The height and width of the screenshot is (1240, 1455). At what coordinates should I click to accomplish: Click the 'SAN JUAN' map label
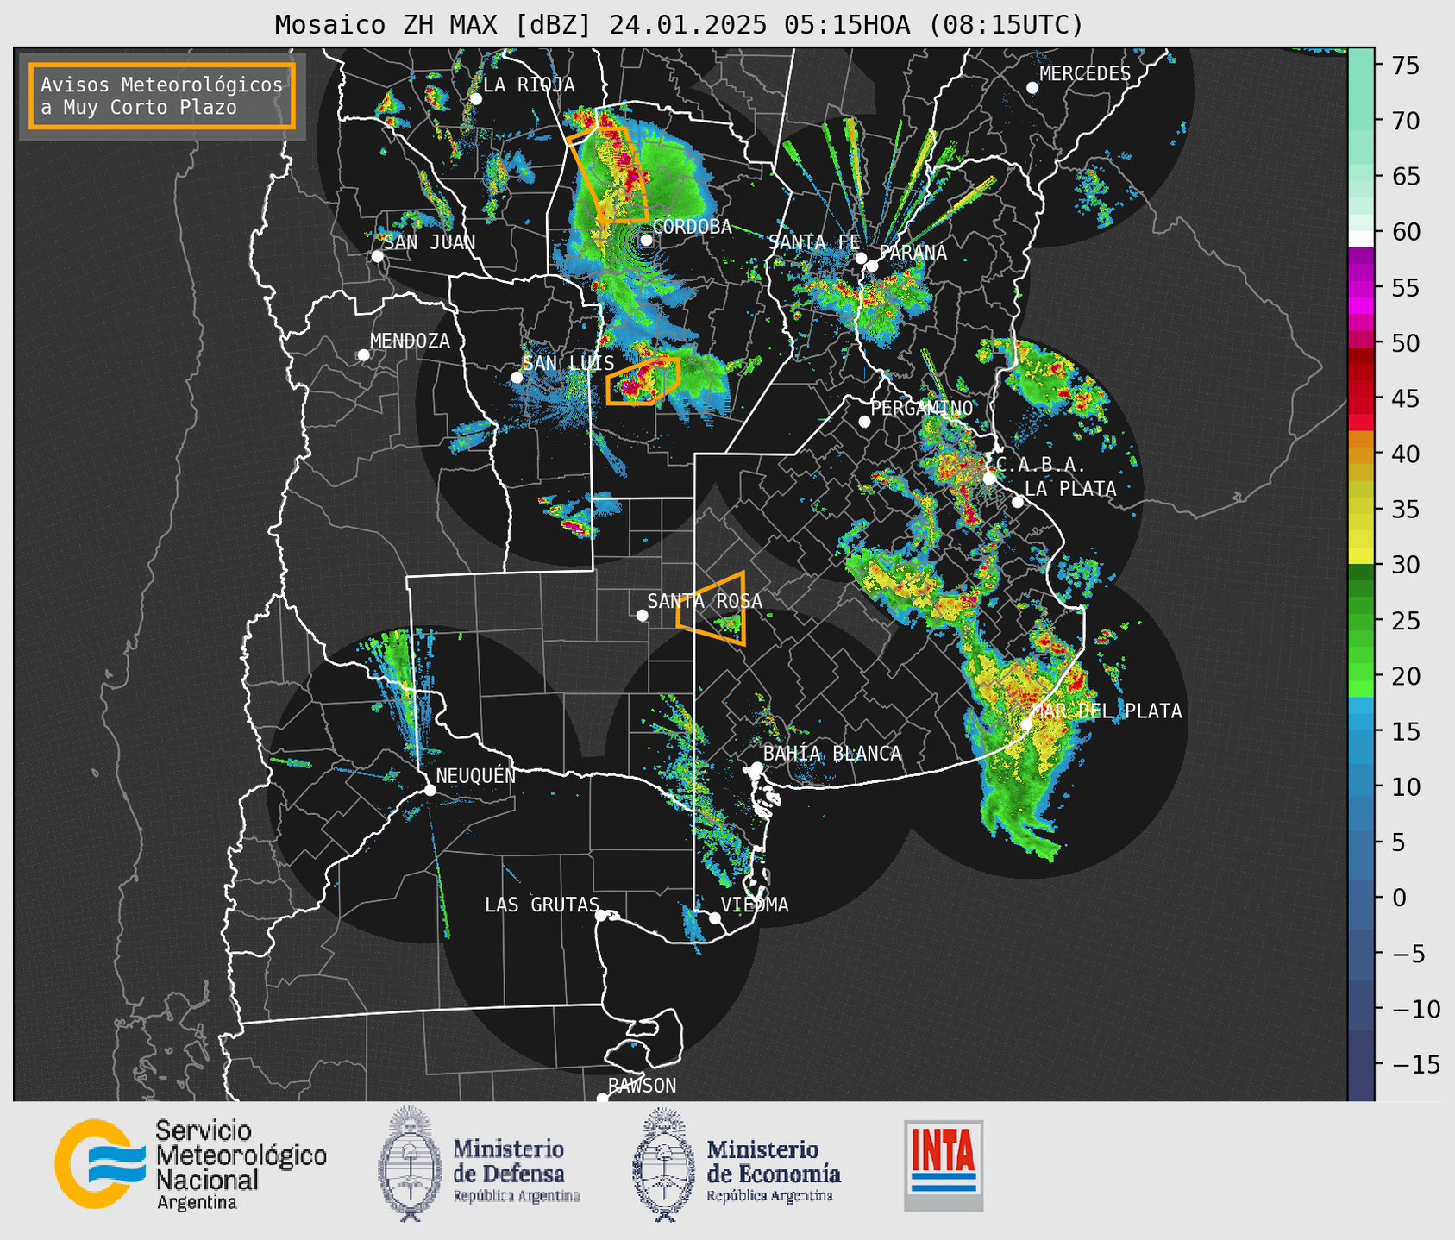pyautogui.click(x=430, y=242)
